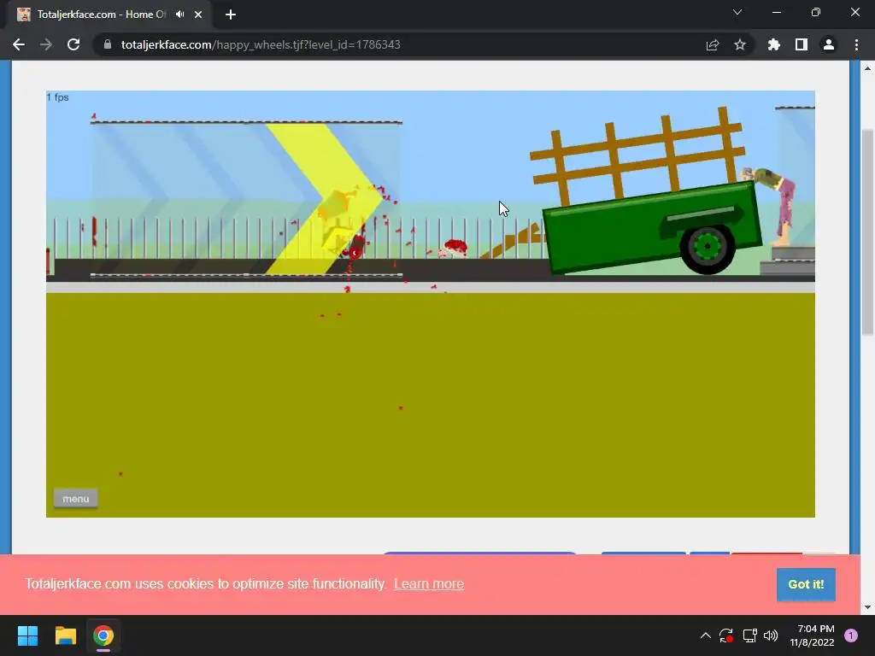Screen dimensions: 875x656
Task: Share this page via share icon
Action: click(x=713, y=44)
